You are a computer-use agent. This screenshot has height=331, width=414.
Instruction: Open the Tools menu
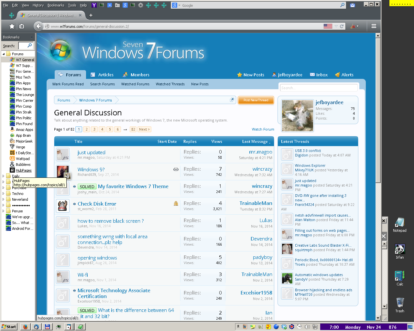click(x=72, y=5)
